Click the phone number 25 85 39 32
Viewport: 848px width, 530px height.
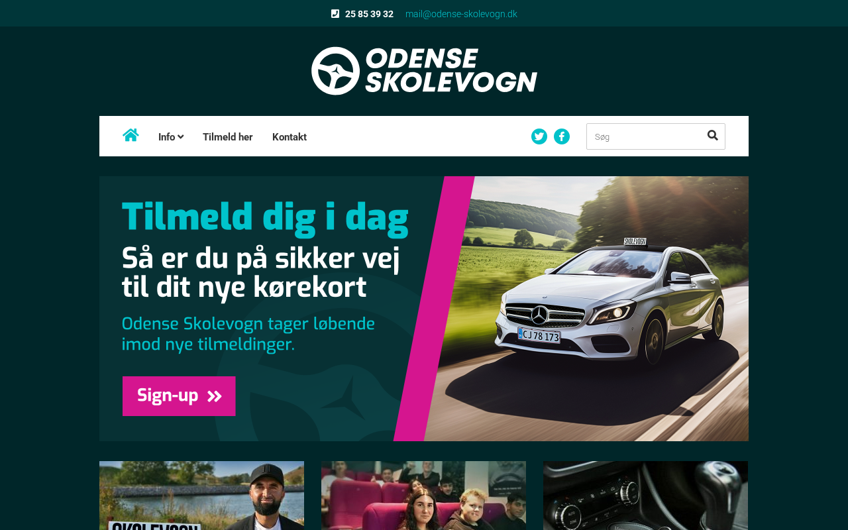pyautogui.click(x=369, y=14)
